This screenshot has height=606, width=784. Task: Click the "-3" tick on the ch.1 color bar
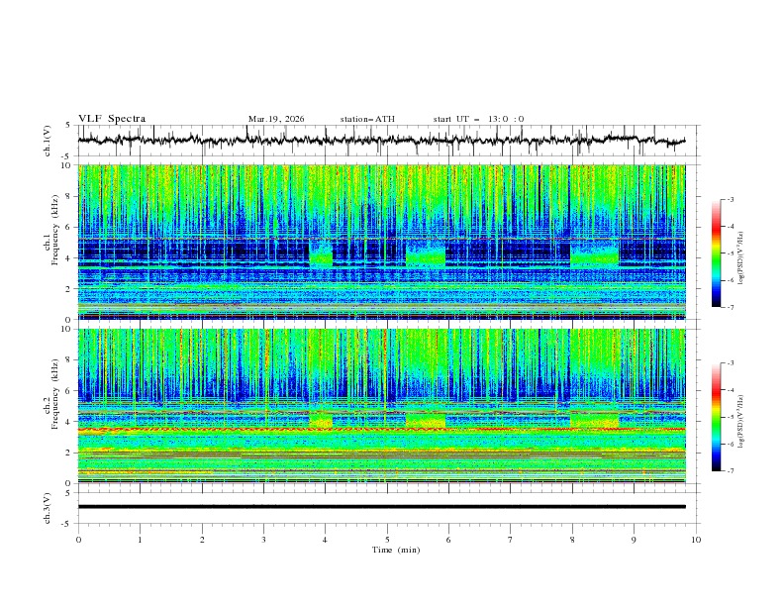730,199
